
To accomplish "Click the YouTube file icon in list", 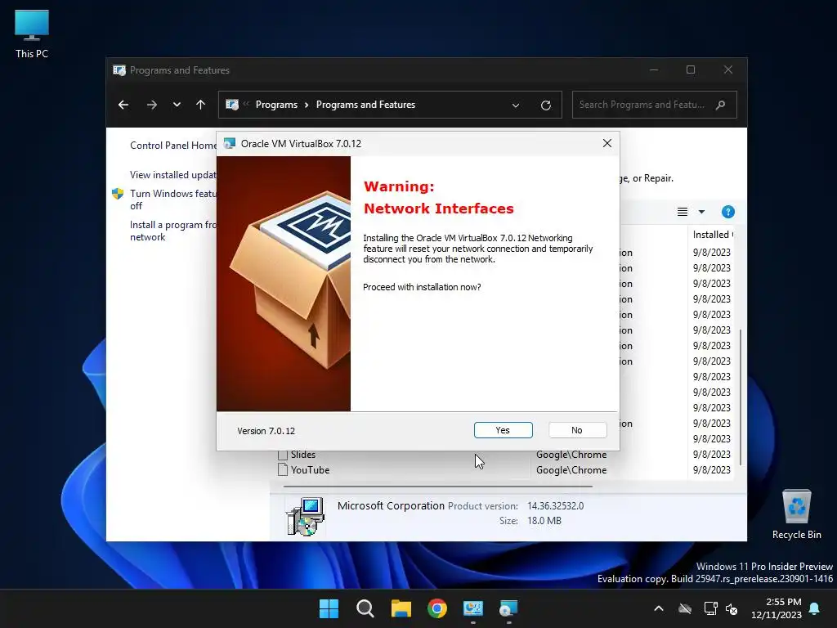I will pyautogui.click(x=283, y=470).
